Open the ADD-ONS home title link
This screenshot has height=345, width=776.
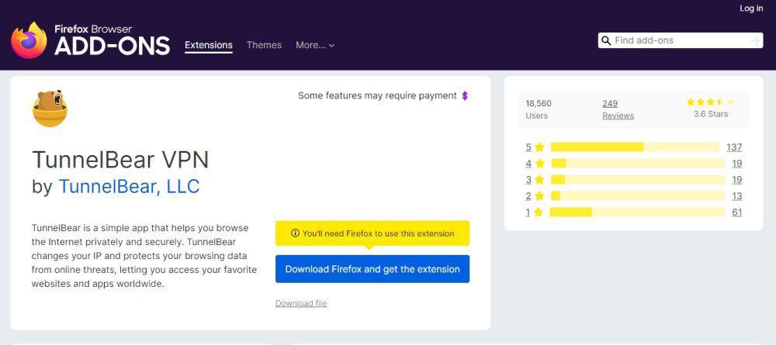click(x=113, y=46)
